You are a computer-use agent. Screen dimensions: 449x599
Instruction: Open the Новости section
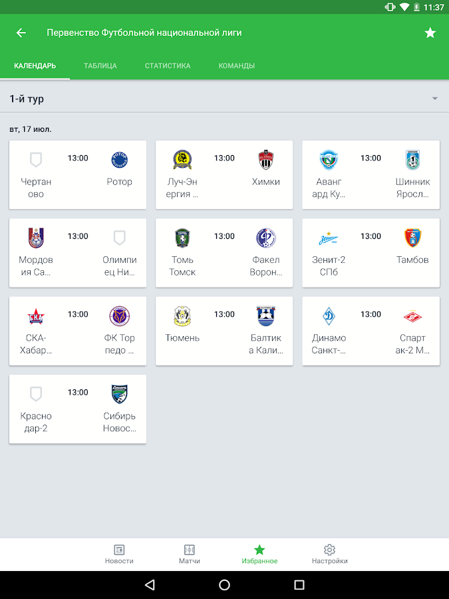119,554
